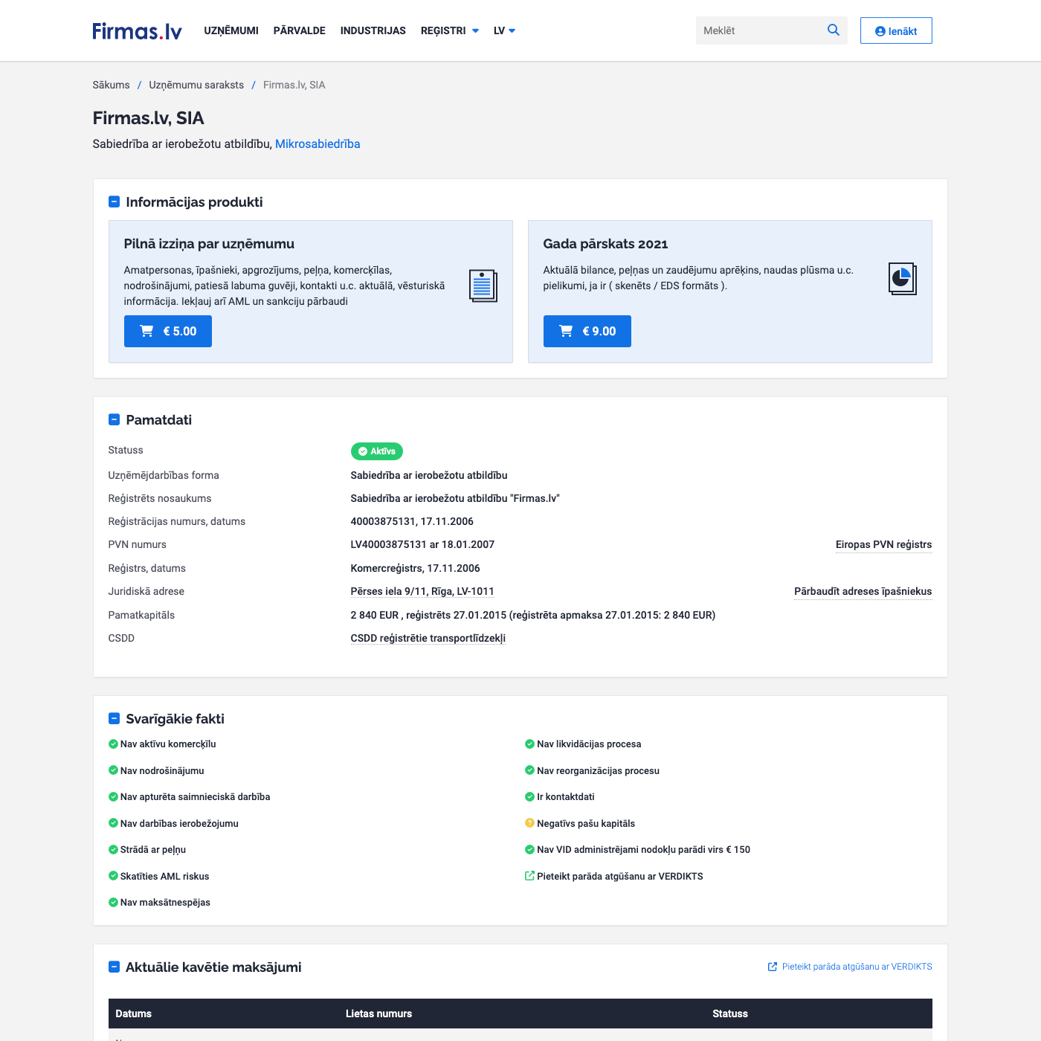The height and width of the screenshot is (1041, 1041).
Task: Buy the full report for € 5.00
Action: pos(167,331)
